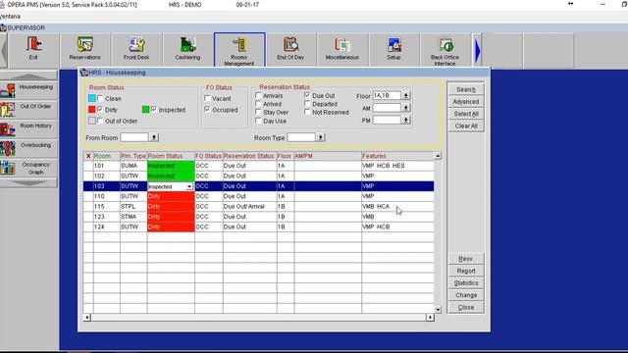
Task: Click the Room Type input field
Action: 301,137
